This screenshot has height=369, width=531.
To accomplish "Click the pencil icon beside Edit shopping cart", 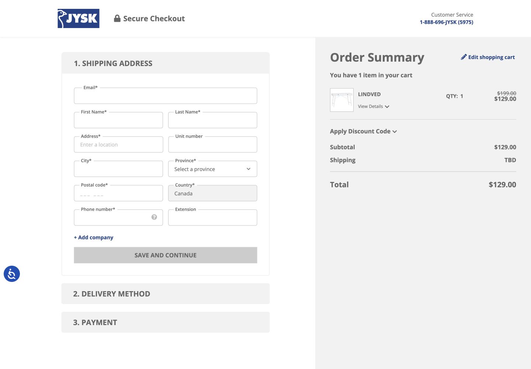I will (464, 57).
